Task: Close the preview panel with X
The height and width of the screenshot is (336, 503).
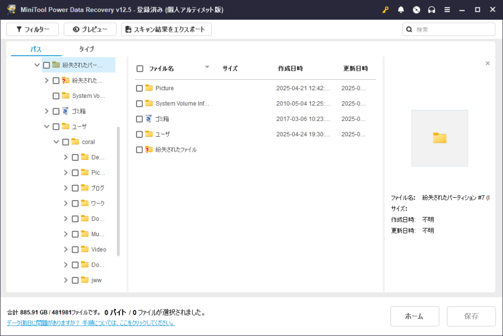Action: click(487, 63)
